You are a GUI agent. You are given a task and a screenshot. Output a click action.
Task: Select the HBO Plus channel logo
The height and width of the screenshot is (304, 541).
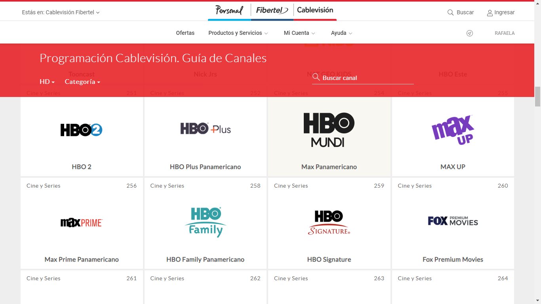206,129
